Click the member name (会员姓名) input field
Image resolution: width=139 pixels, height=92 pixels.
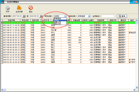click(x=108, y=16)
